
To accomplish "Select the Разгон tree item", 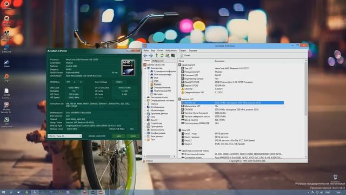I will click(156, 84).
